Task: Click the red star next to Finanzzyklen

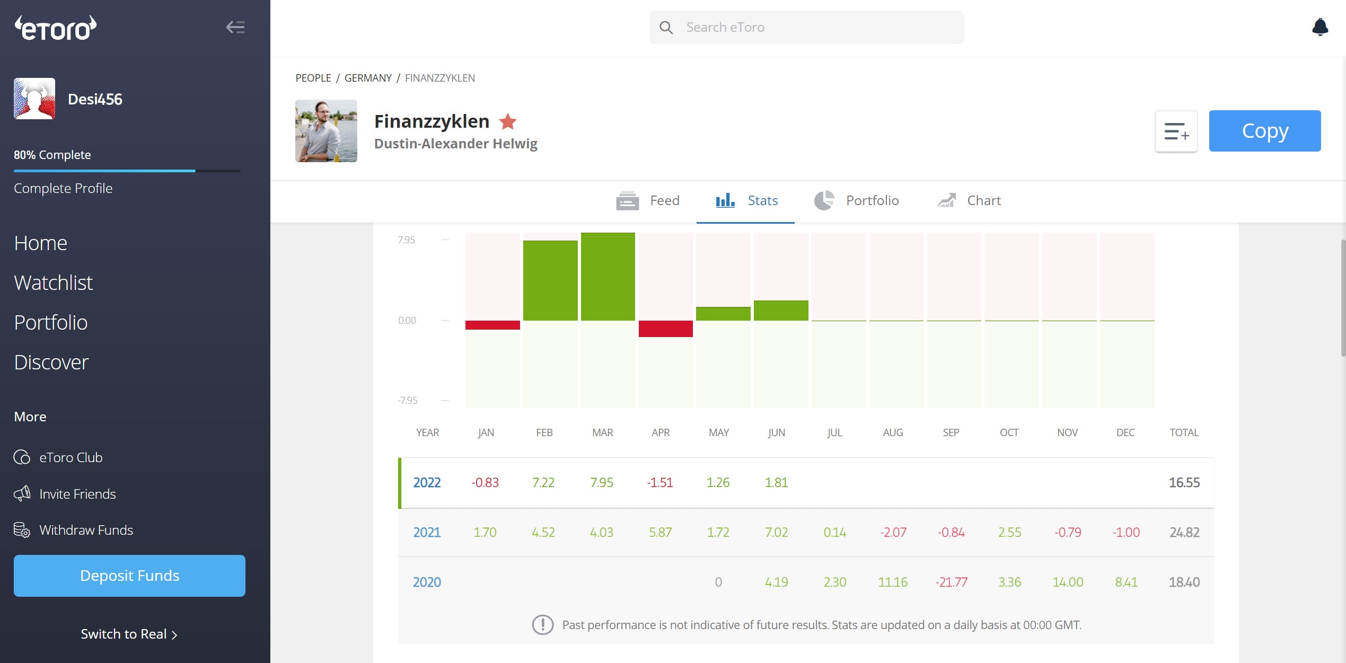Action: (x=508, y=122)
